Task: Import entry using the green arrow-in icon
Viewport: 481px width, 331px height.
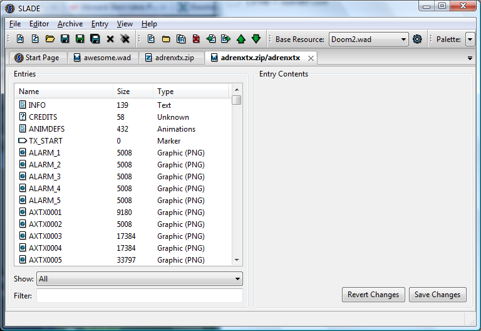Action: [x=211, y=39]
